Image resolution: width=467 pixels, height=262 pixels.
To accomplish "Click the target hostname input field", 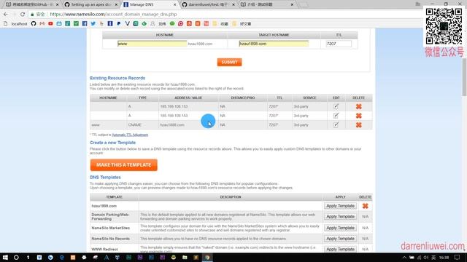I will (x=274, y=44).
